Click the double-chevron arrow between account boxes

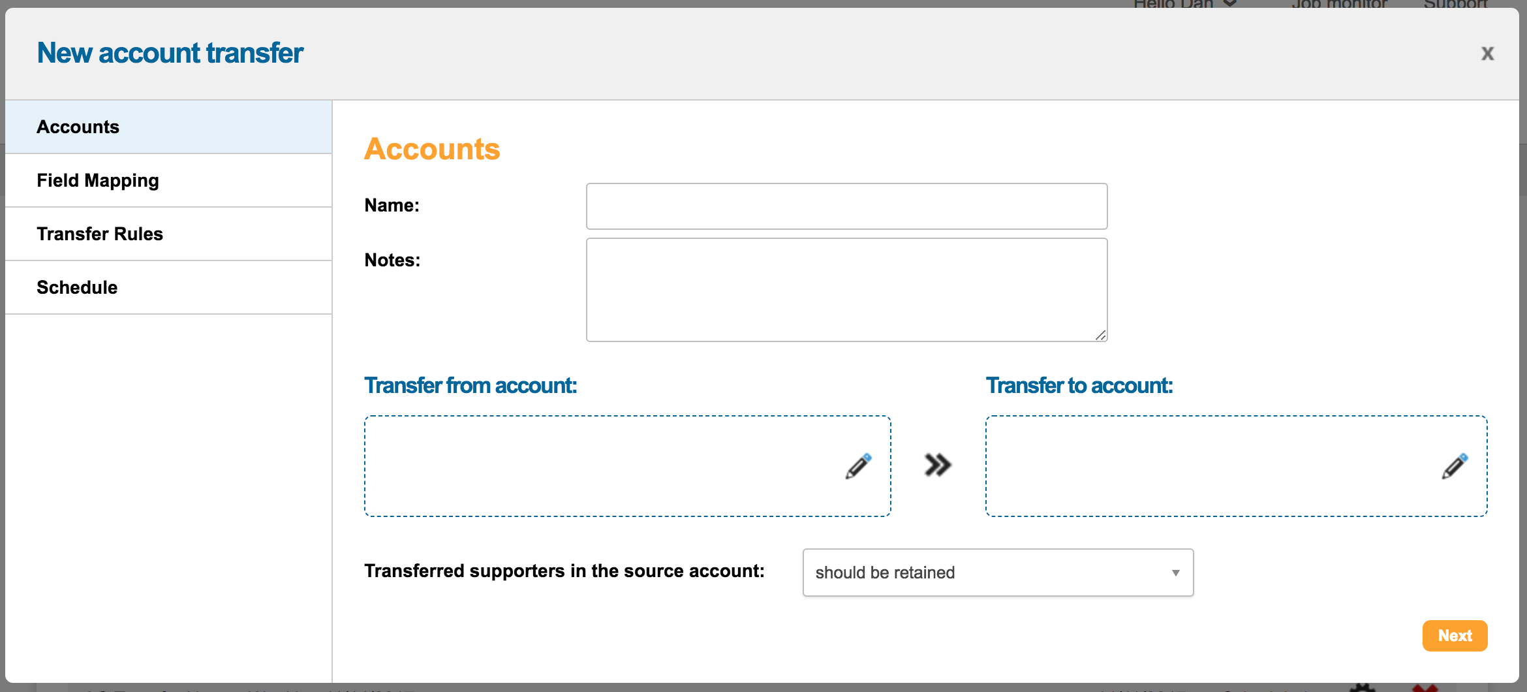click(938, 465)
